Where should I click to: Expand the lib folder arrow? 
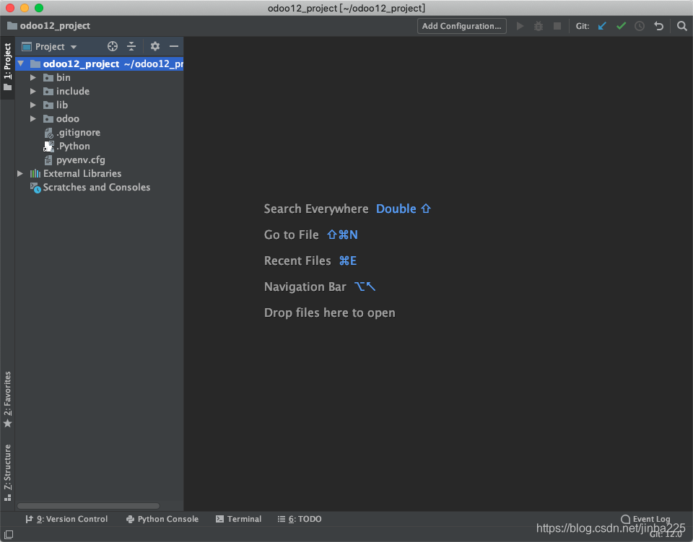coord(32,105)
